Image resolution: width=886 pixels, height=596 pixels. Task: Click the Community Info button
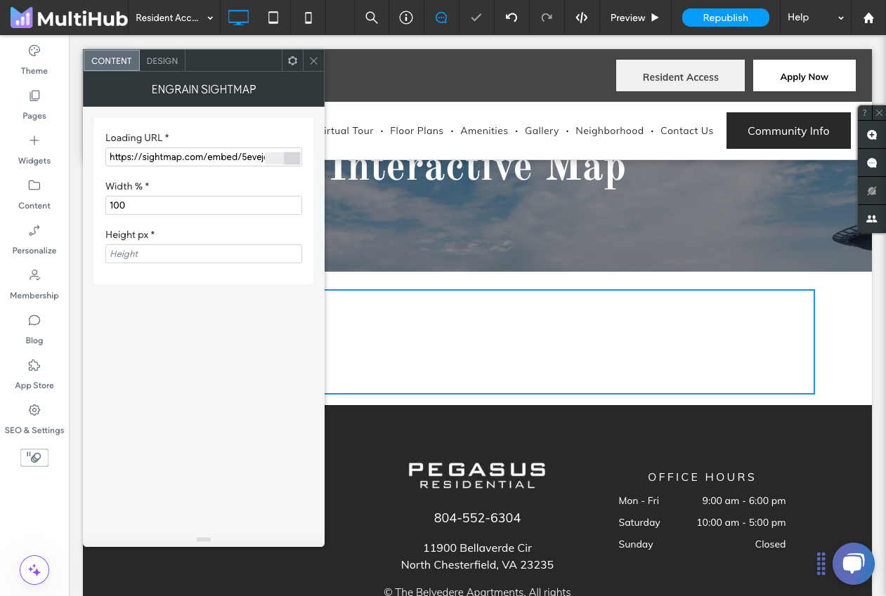788,131
